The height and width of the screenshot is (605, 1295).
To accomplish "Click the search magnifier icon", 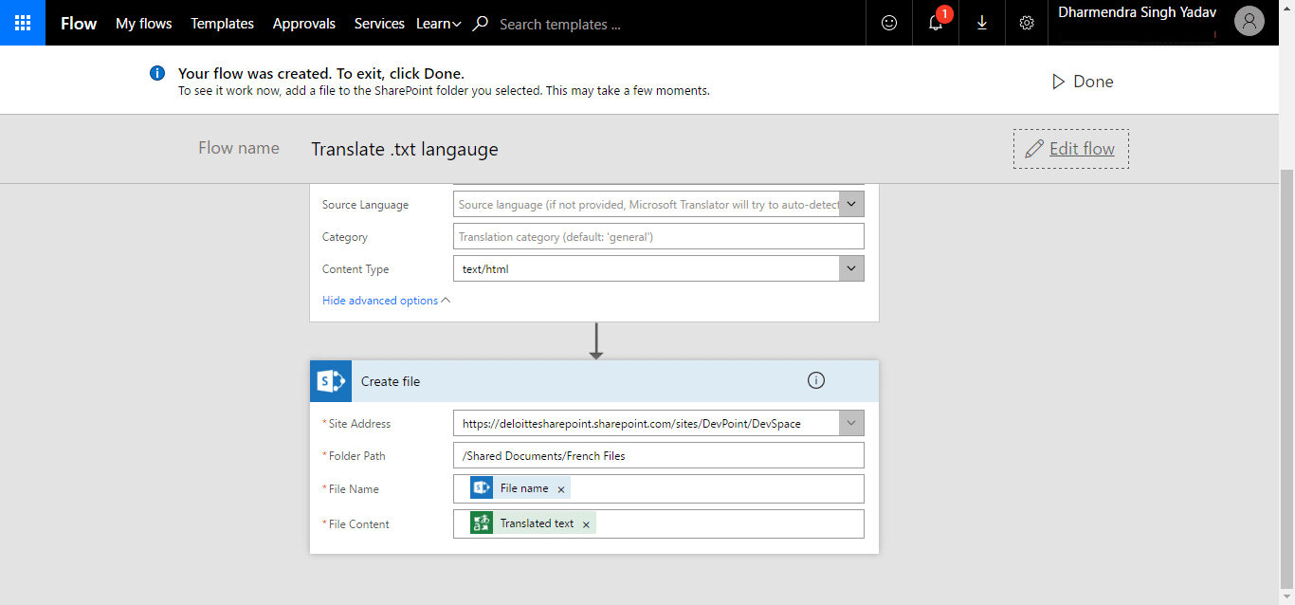I will point(481,23).
